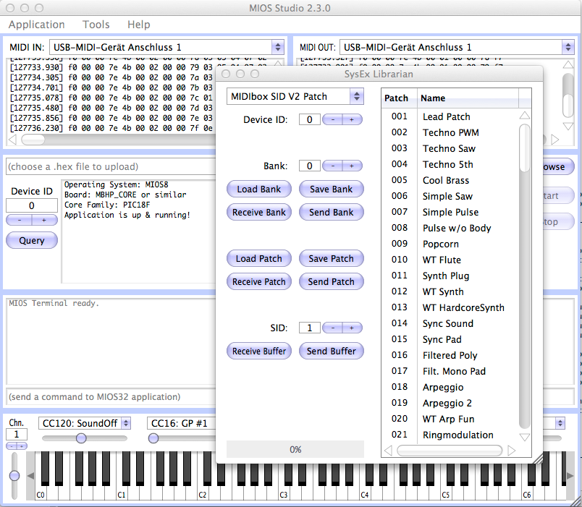
Task: Click the SysEx Librarian window resize grip
Action: click(538, 459)
